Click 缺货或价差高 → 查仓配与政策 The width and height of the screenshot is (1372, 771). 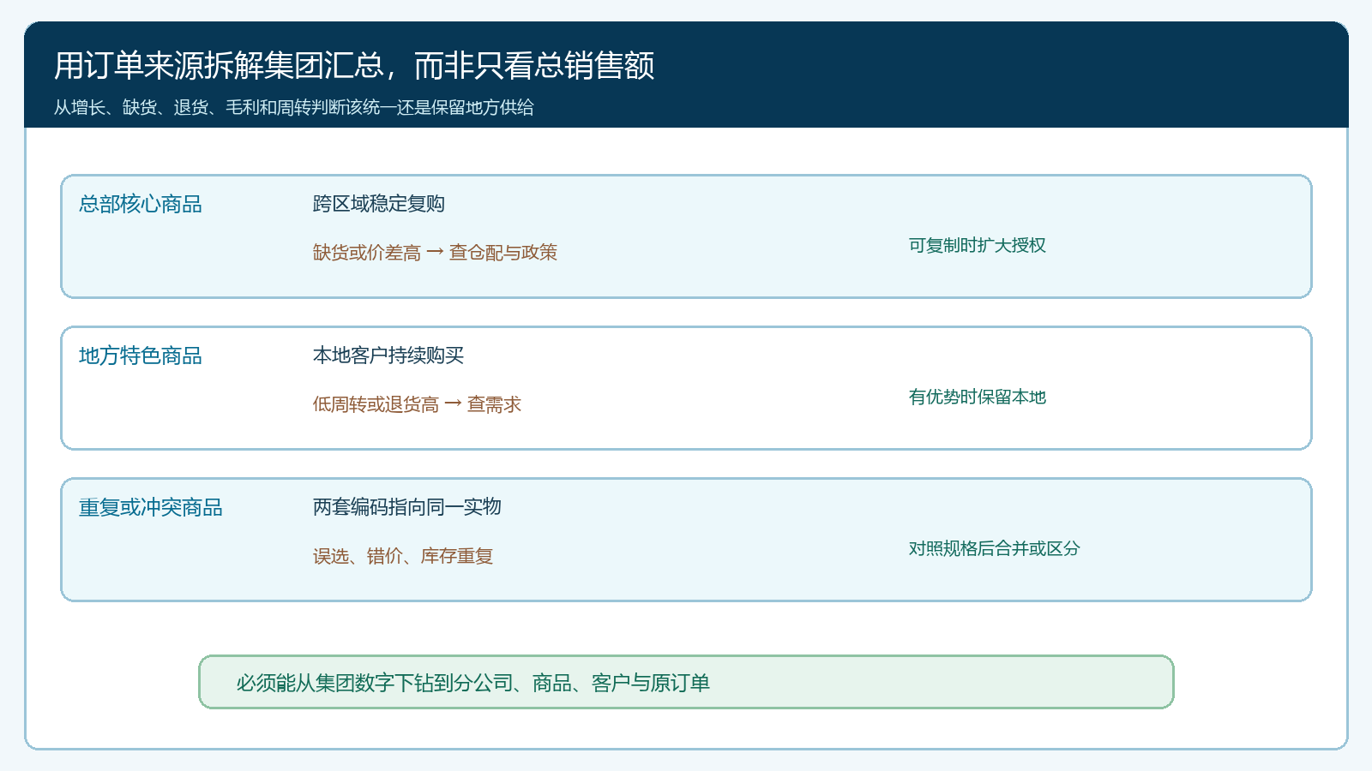tap(435, 252)
